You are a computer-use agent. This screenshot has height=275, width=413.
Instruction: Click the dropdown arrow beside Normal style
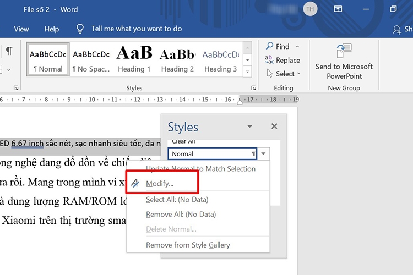click(x=264, y=154)
